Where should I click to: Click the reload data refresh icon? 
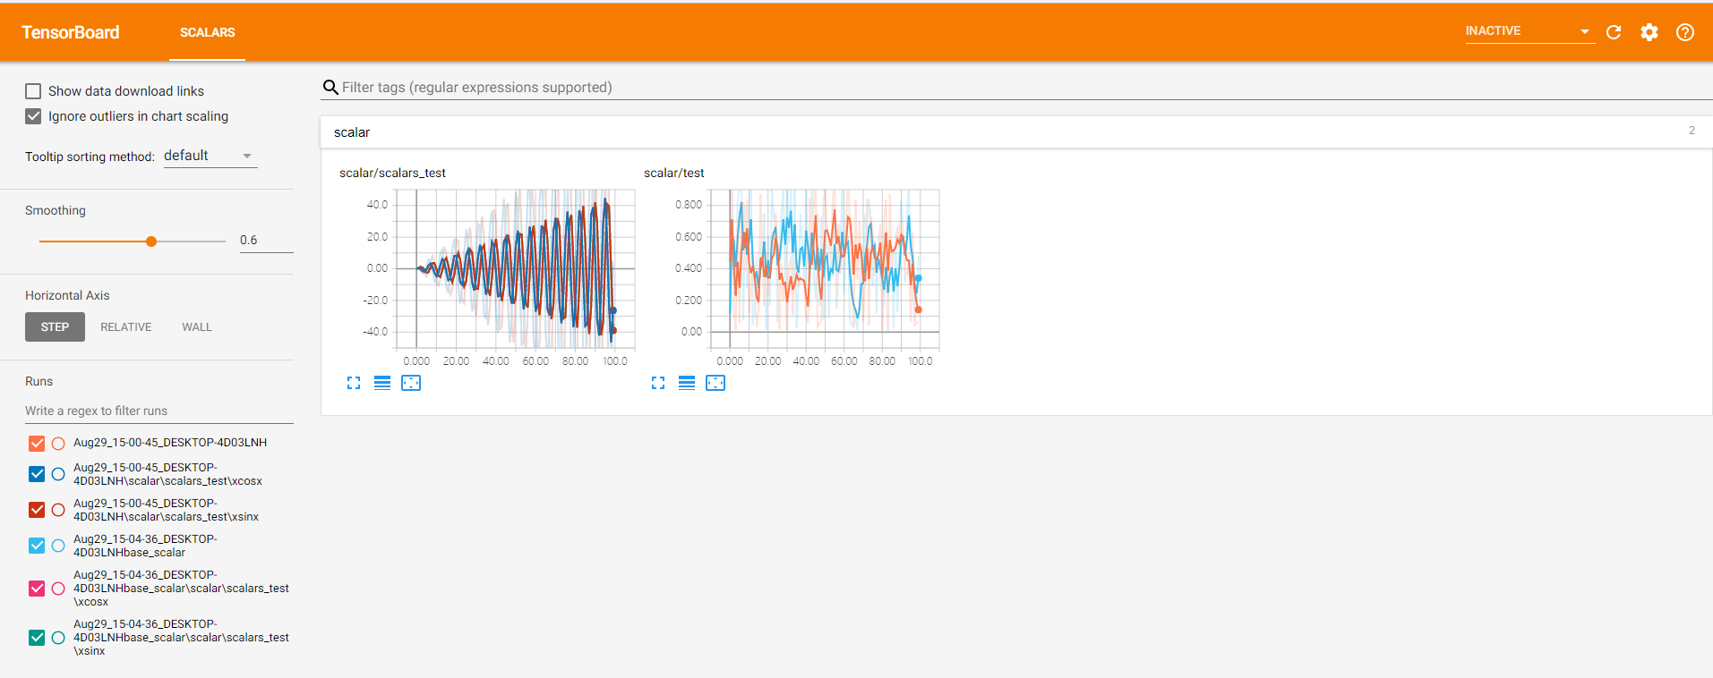click(x=1614, y=32)
